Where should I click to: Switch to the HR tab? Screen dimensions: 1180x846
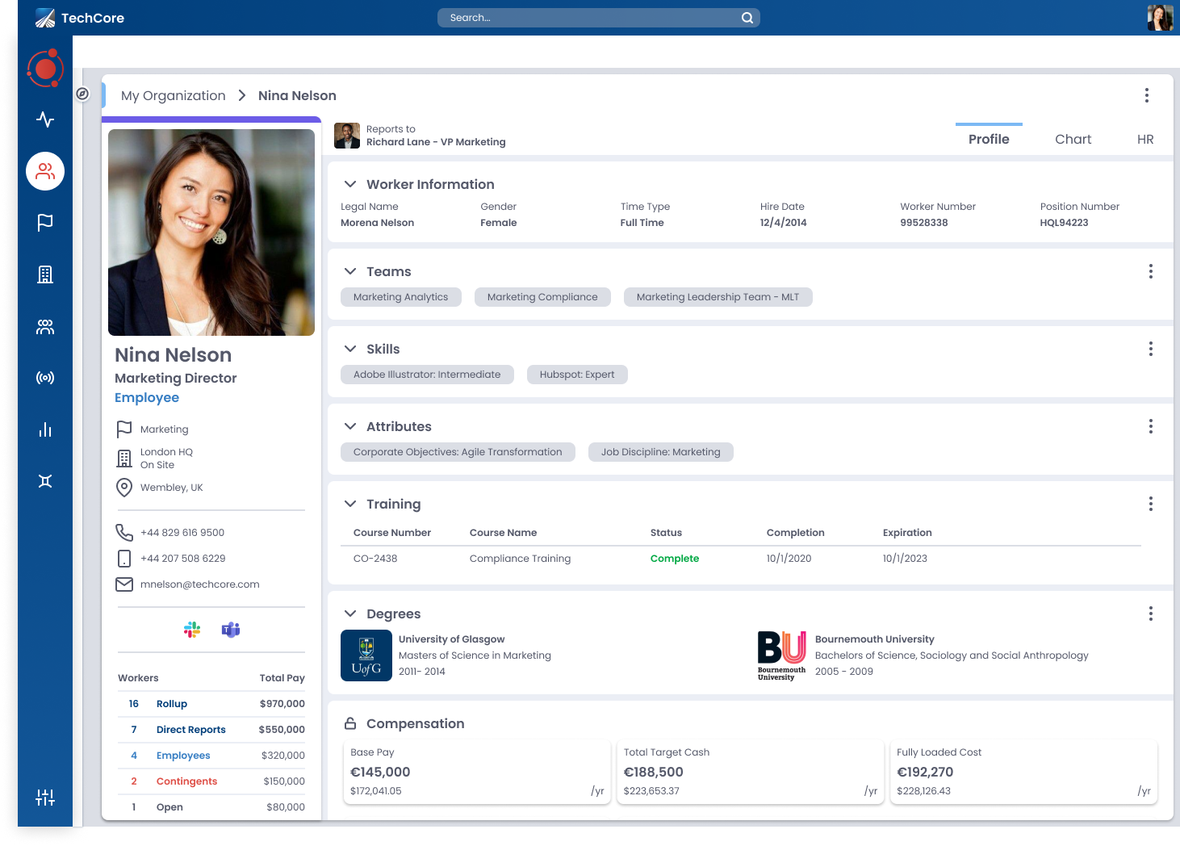[1144, 139]
